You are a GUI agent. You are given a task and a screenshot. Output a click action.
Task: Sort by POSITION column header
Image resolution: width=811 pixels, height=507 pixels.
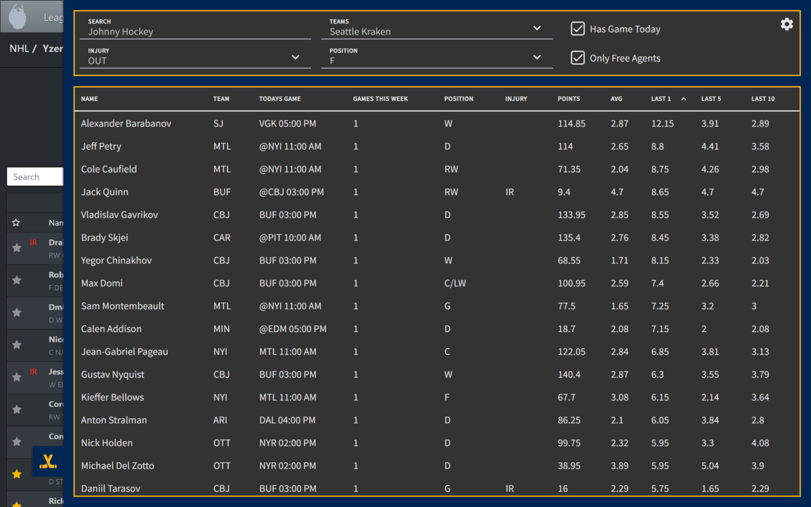click(x=459, y=99)
